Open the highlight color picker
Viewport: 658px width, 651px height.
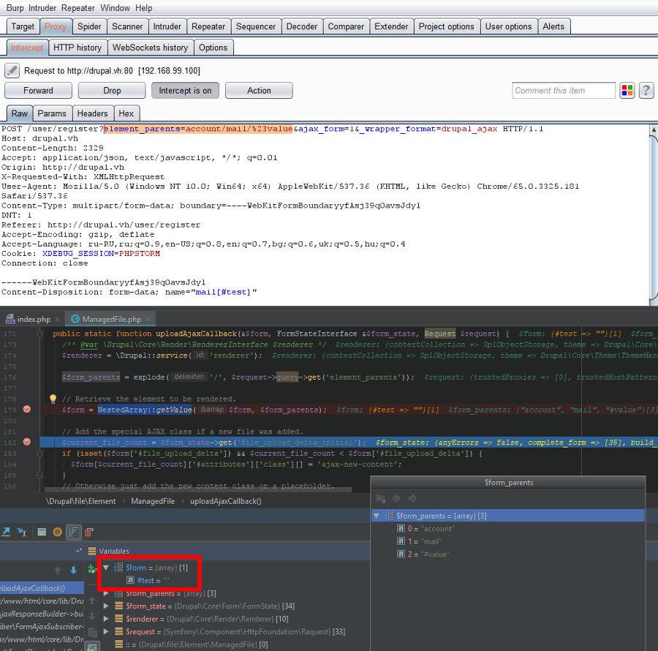tap(627, 91)
